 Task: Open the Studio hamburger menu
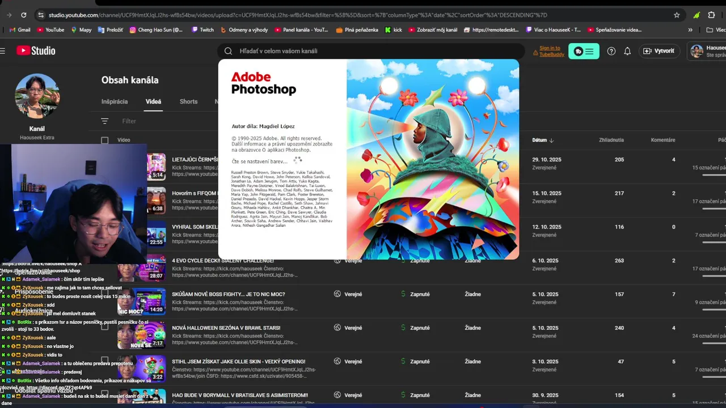(x=3, y=51)
